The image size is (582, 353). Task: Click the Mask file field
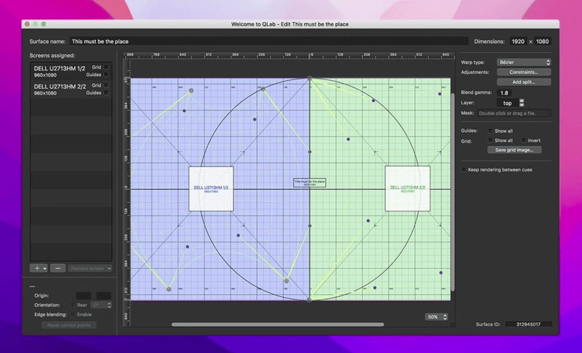click(x=514, y=113)
